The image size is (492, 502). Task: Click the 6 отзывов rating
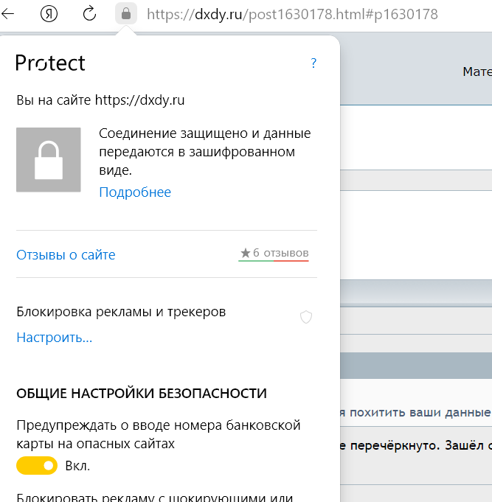tap(274, 254)
